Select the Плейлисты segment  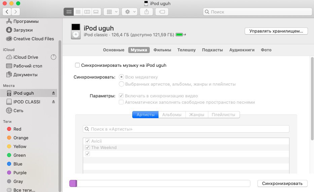[223, 115]
